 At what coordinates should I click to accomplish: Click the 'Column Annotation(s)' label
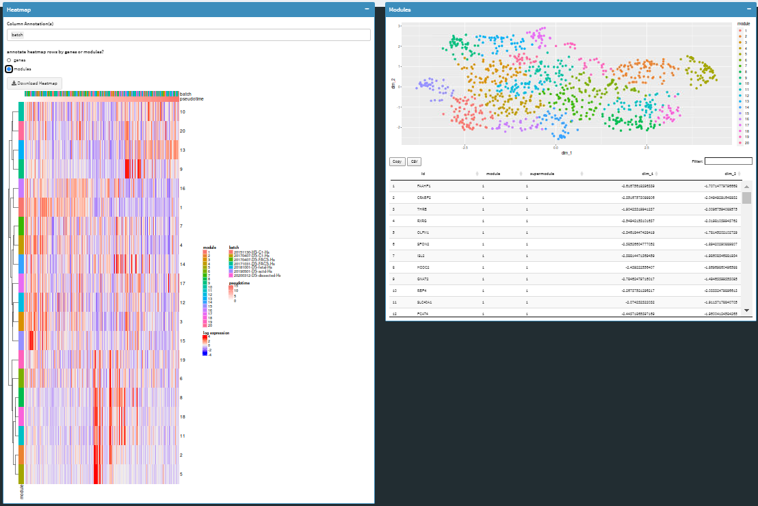[30, 24]
